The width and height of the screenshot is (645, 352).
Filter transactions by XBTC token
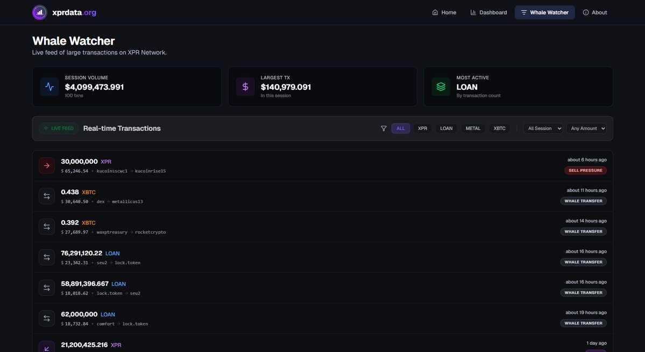pyautogui.click(x=499, y=129)
